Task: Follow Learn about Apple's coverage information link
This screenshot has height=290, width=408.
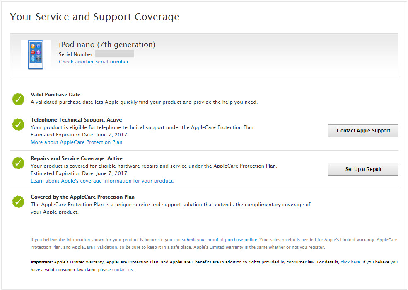Action: coord(102,181)
